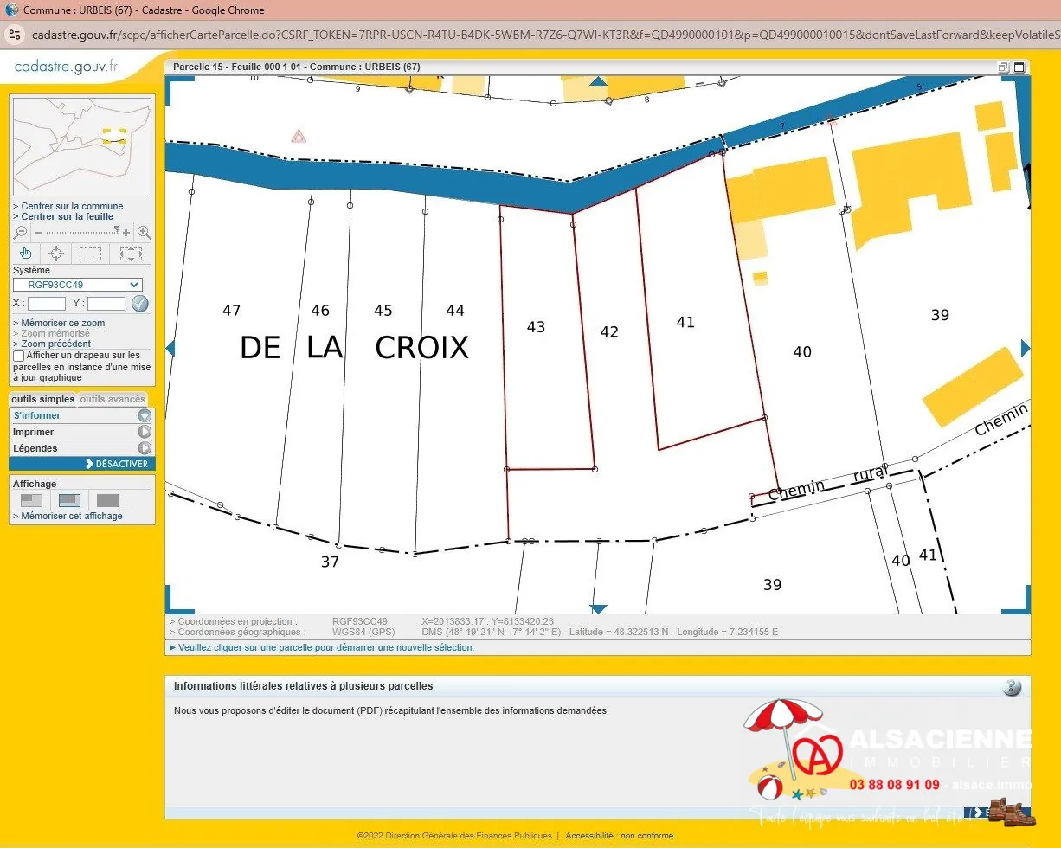Click the X coordinate input field

(x=47, y=304)
